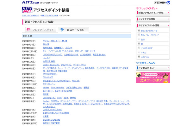This screenshot has width=193, height=126.
Task: Expand the ビジネスエリア plus icon
Action: [139, 48]
